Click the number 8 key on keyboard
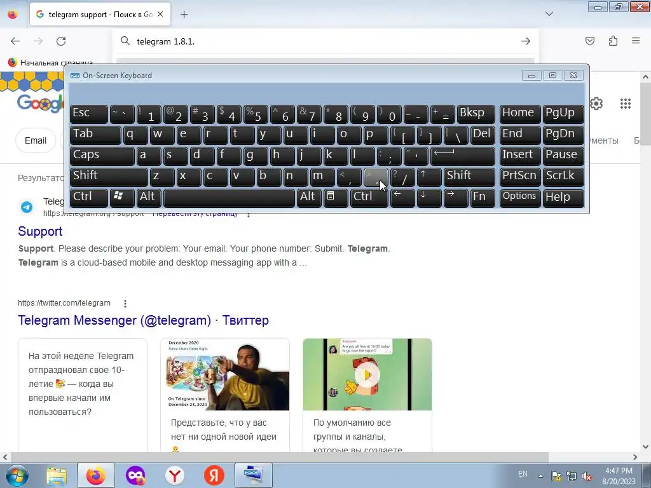The width and height of the screenshot is (651, 488). 336,114
